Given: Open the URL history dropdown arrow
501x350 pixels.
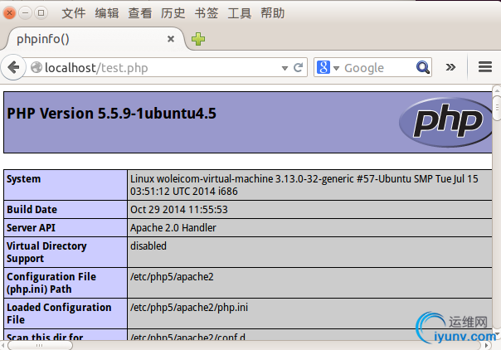Looking at the screenshot, I should pyautogui.click(x=285, y=68).
